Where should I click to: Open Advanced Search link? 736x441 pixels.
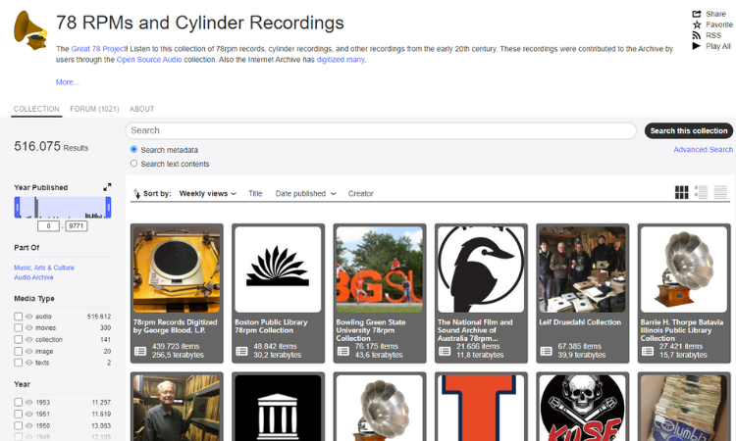coord(703,150)
